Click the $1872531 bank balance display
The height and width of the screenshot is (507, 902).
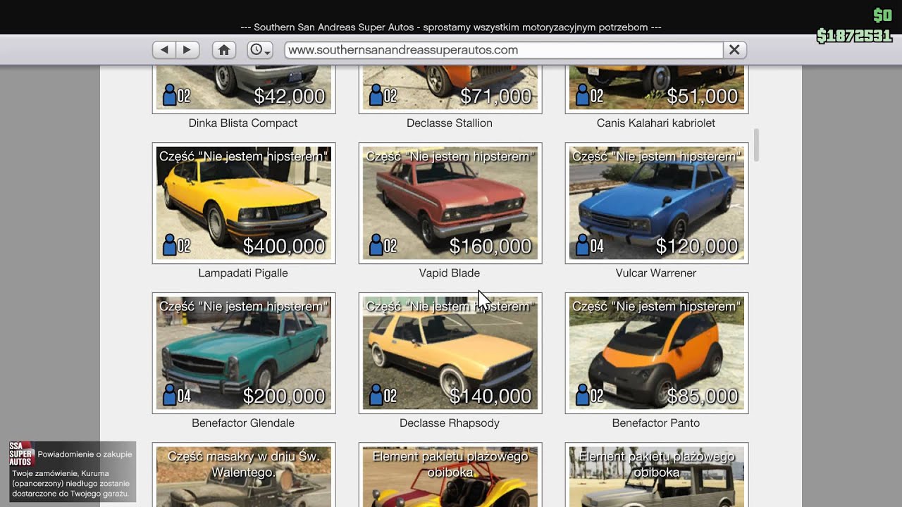(x=854, y=35)
